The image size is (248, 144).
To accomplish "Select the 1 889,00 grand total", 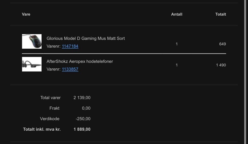I will pos(82,129).
